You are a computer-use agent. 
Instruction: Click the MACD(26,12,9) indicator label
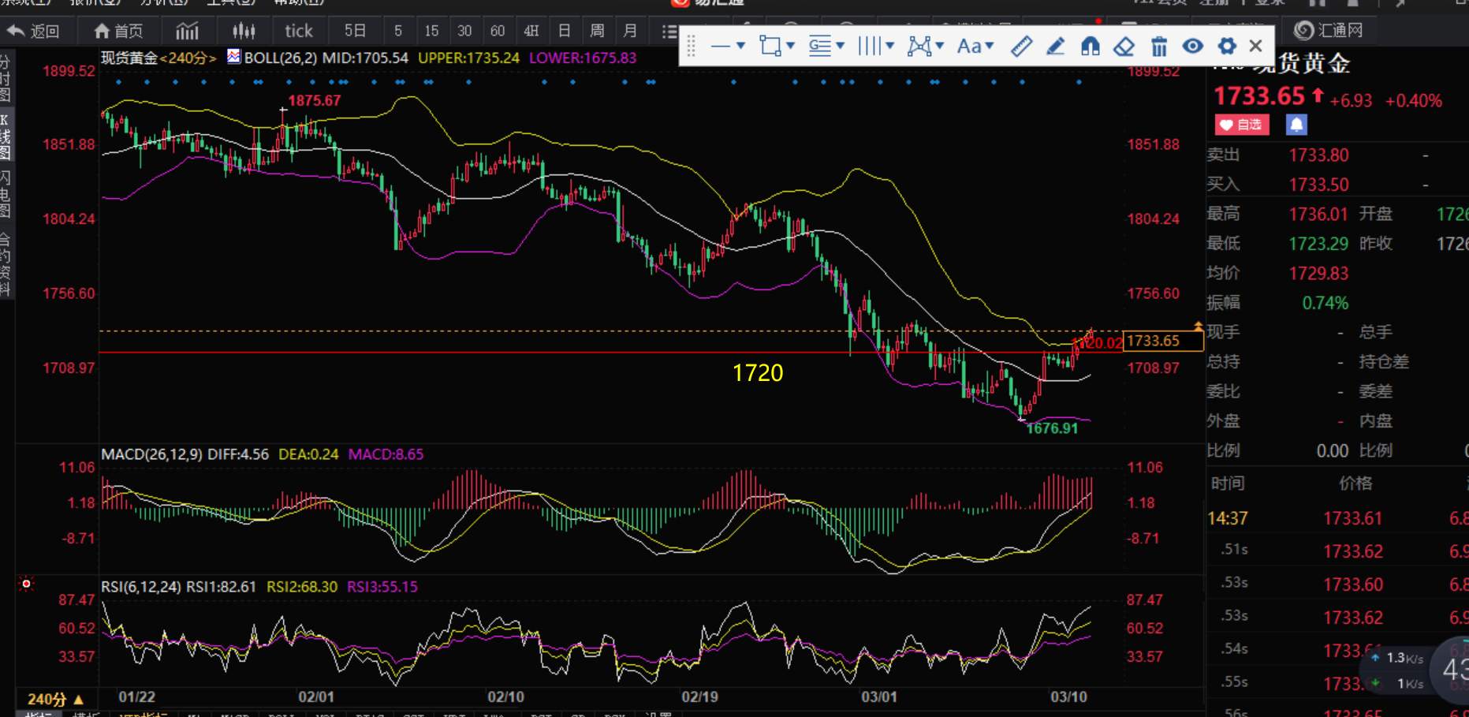click(x=151, y=454)
